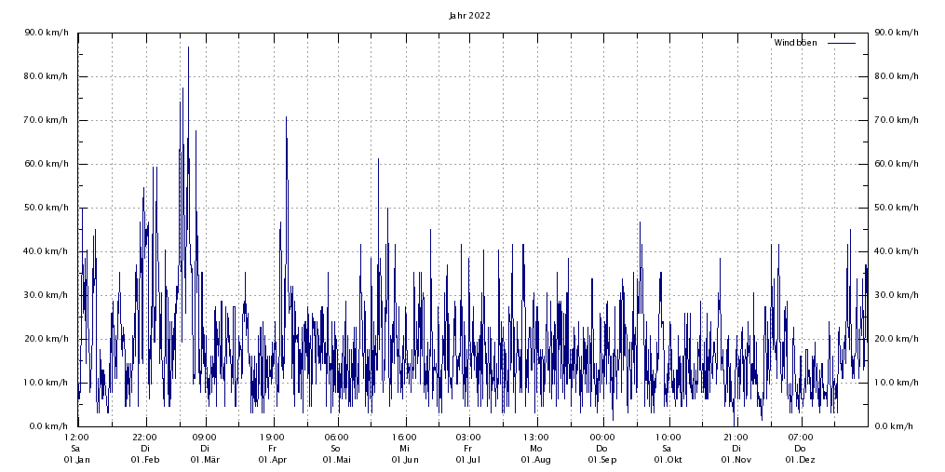Click the '01.Jan' date label on x-axis
This screenshot has width=945, height=472.
click(77, 460)
